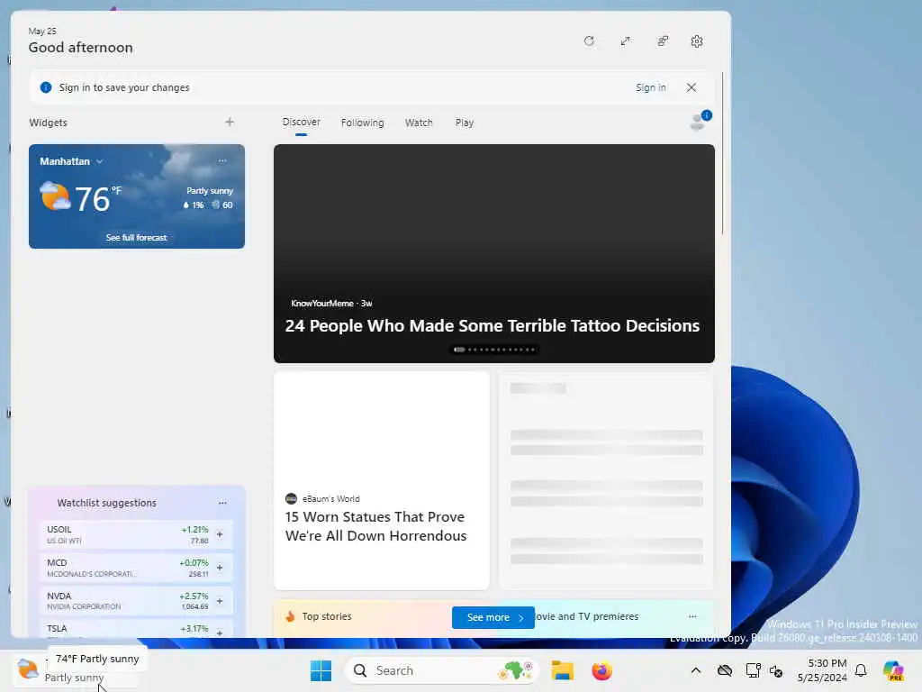Click Sign in link
The width and height of the screenshot is (922, 692).
tap(651, 87)
